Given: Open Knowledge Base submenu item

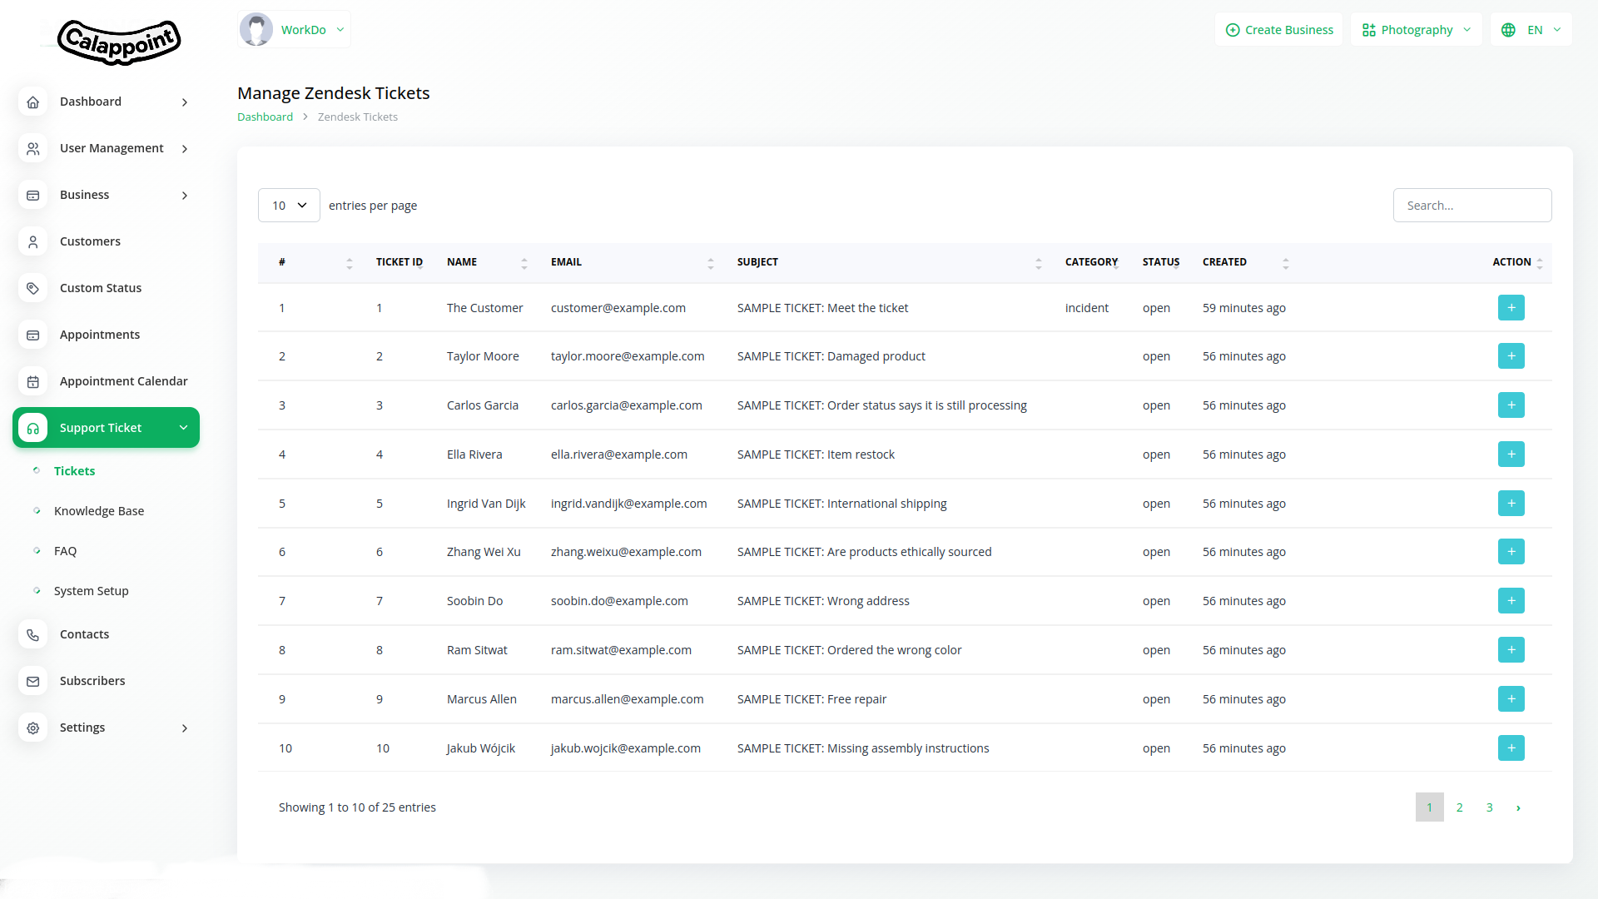Looking at the screenshot, I should pyautogui.click(x=99, y=511).
